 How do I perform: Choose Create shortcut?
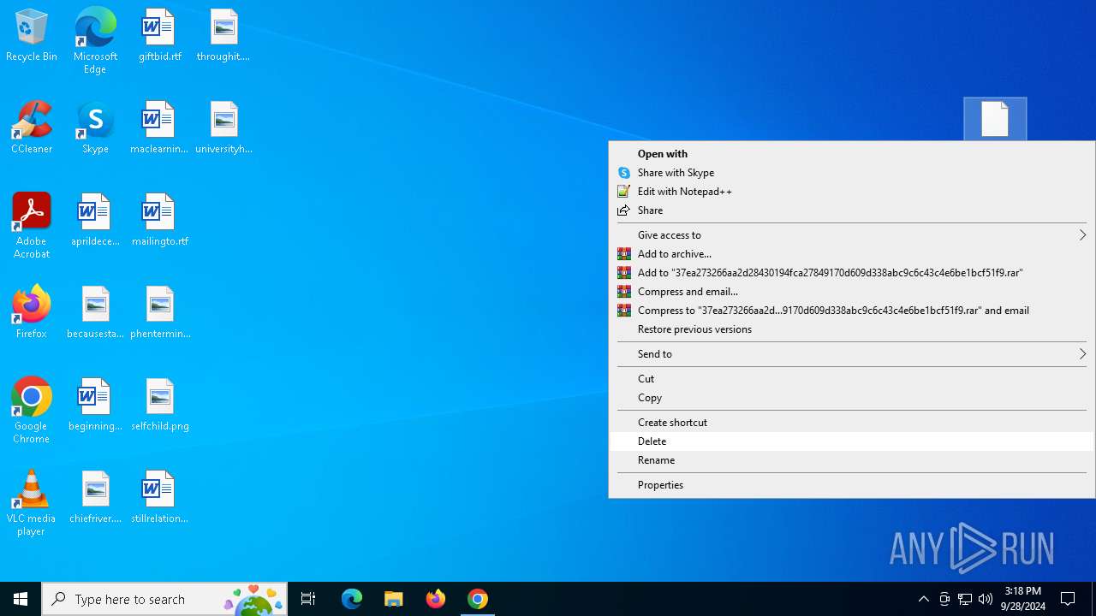[x=852, y=423]
